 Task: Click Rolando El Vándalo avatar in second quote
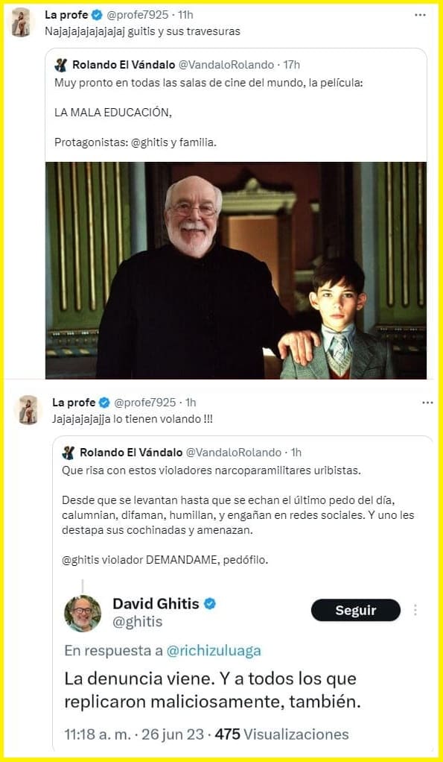tap(68, 453)
